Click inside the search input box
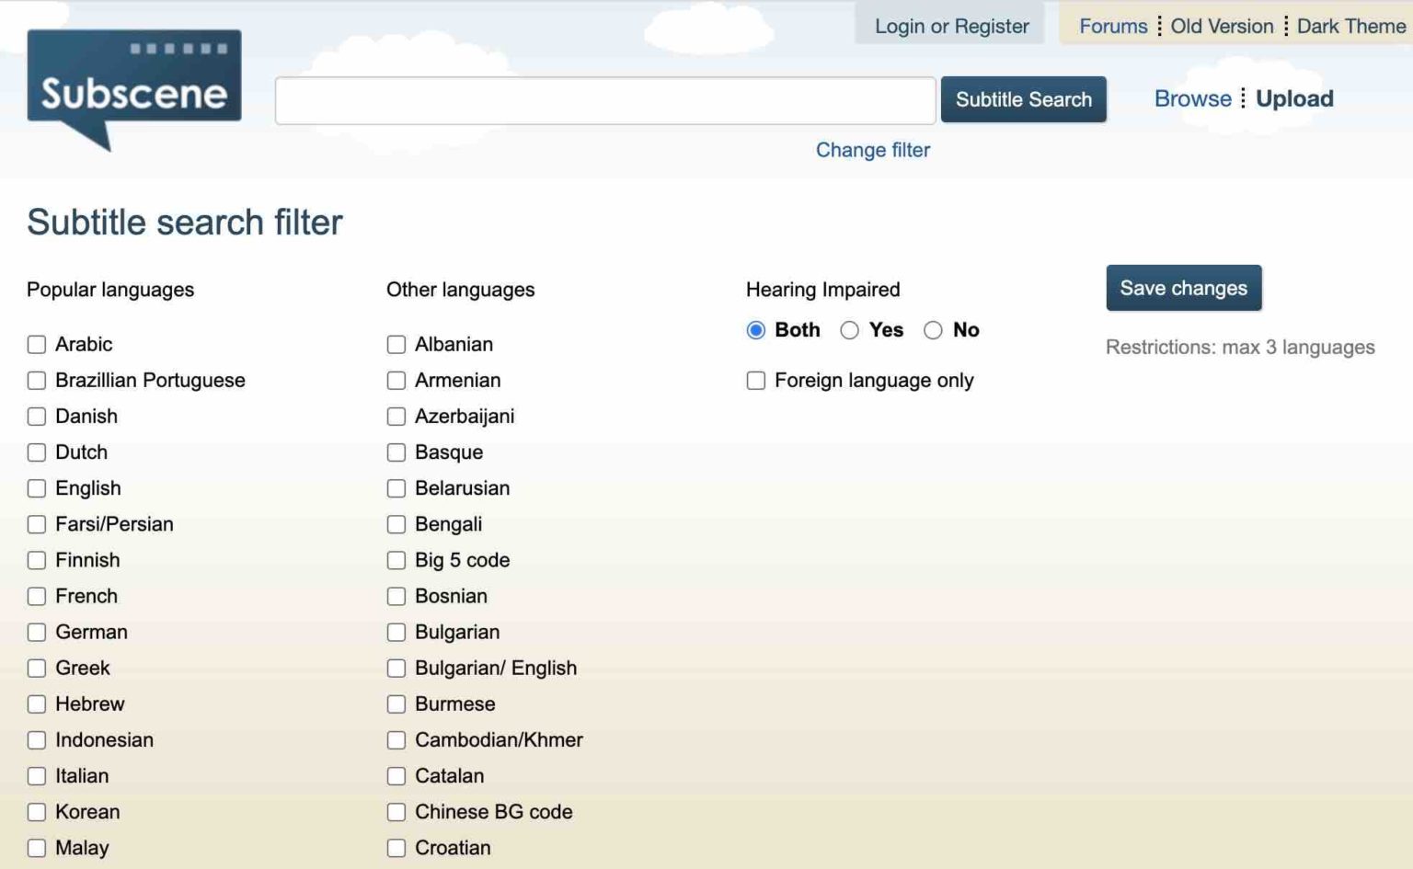1413x869 pixels. pos(604,99)
